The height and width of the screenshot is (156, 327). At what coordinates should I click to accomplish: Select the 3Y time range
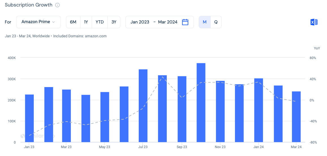tap(114, 22)
